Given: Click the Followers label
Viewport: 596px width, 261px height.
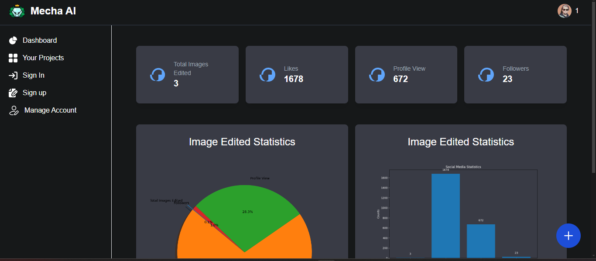Looking at the screenshot, I should coord(516,69).
